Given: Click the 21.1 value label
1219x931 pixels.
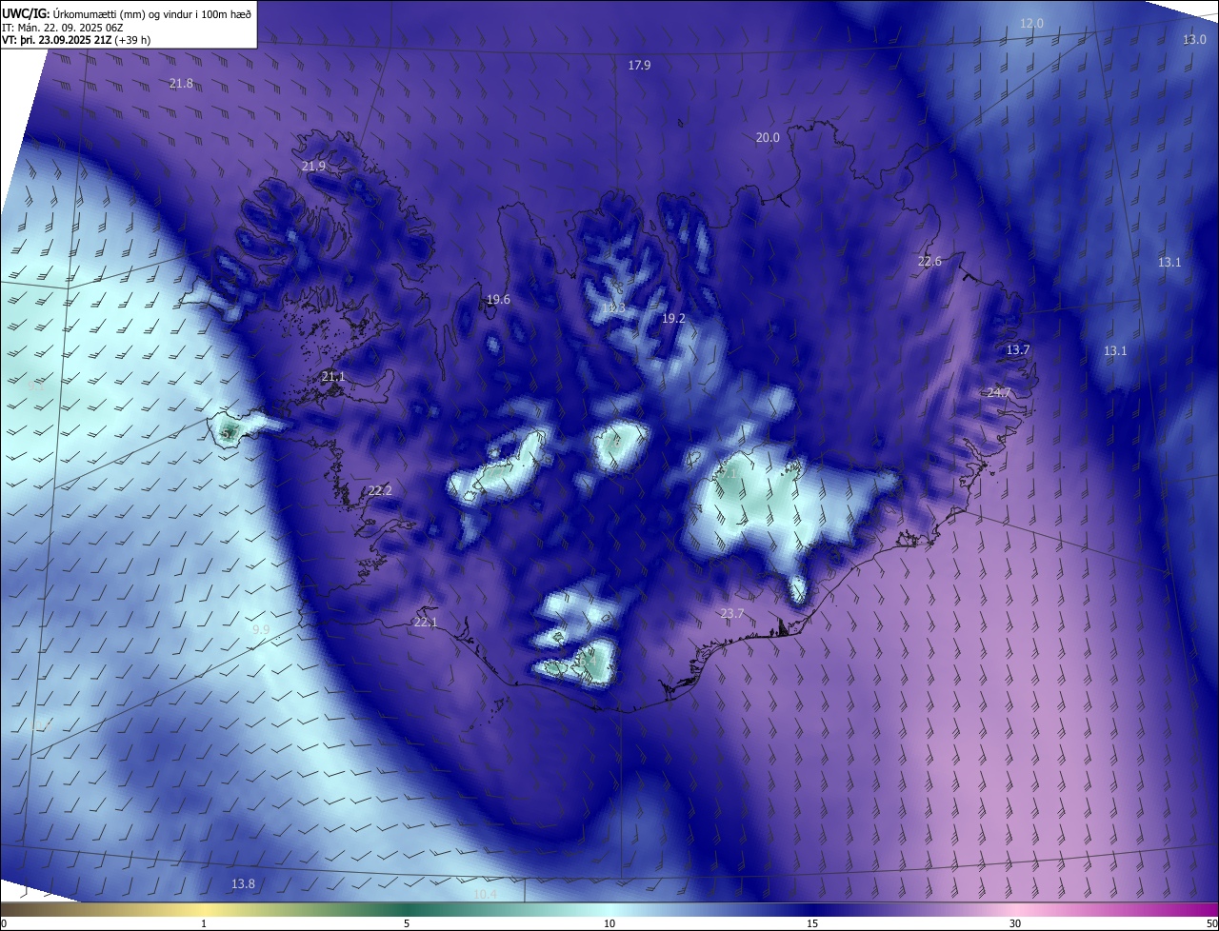Looking at the screenshot, I should [x=333, y=377].
